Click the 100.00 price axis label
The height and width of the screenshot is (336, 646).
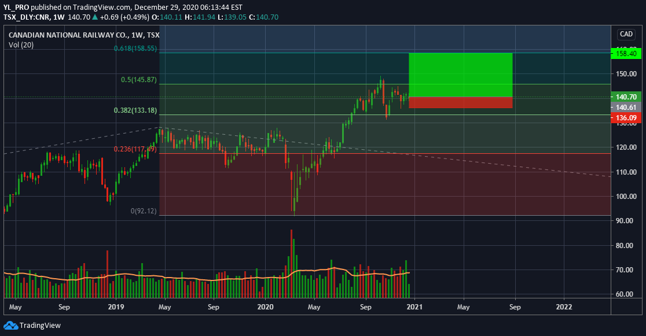[x=626, y=197]
